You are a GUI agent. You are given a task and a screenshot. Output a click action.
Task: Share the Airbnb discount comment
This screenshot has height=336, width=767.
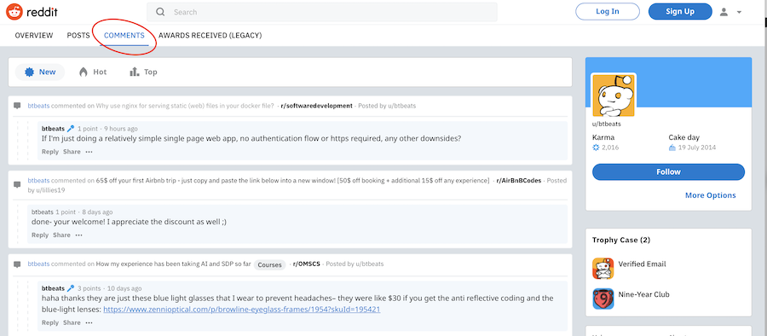61,235
